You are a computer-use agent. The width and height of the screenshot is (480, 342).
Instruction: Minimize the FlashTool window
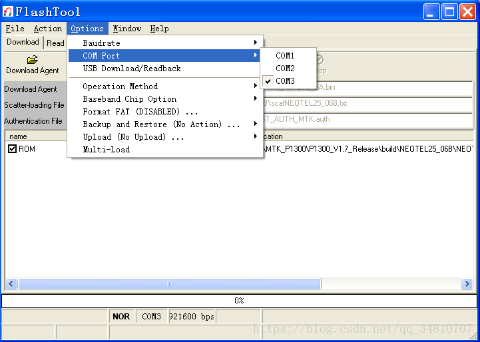[431, 12]
